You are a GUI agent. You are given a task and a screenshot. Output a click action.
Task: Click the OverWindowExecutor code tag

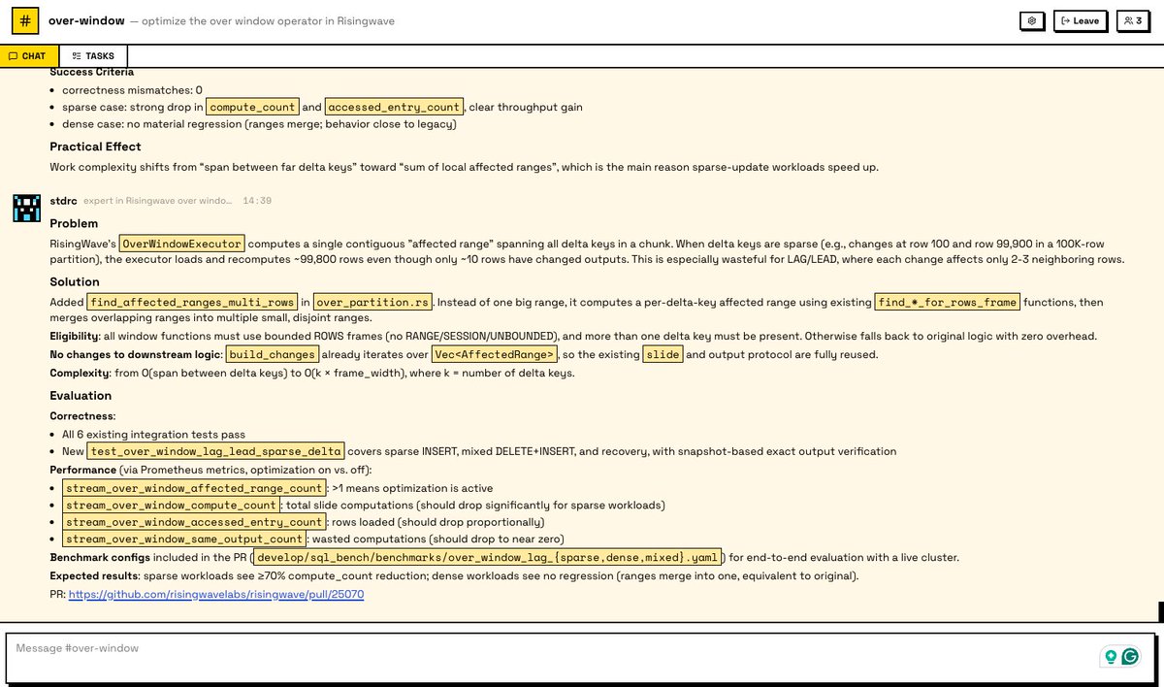(x=182, y=243)
